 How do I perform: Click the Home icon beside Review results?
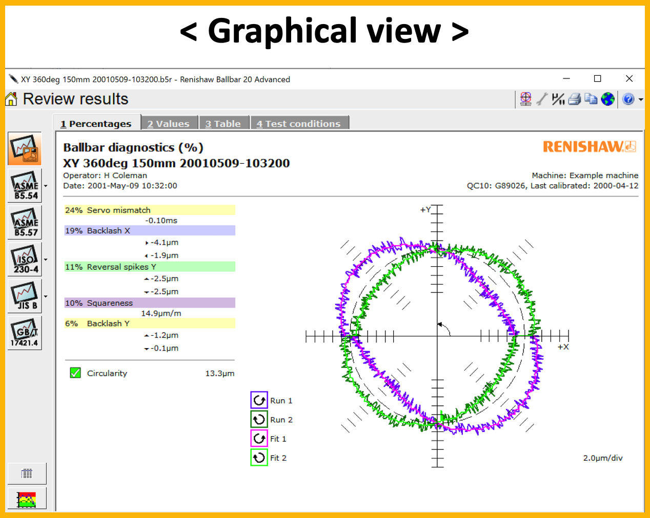(11, 99)
